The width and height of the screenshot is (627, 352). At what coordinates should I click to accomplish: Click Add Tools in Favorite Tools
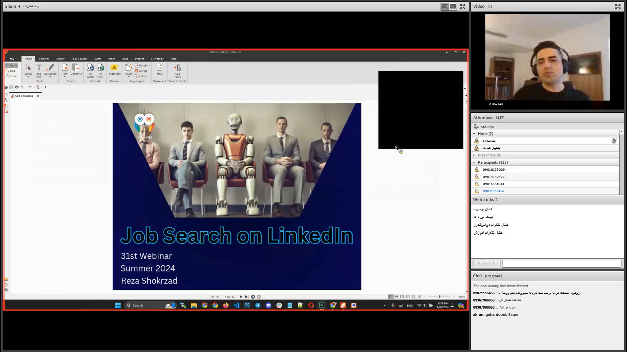point(177,71)
